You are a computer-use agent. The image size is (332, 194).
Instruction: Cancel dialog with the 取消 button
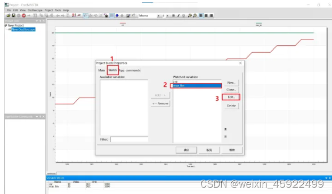click(x=209, y=150)
